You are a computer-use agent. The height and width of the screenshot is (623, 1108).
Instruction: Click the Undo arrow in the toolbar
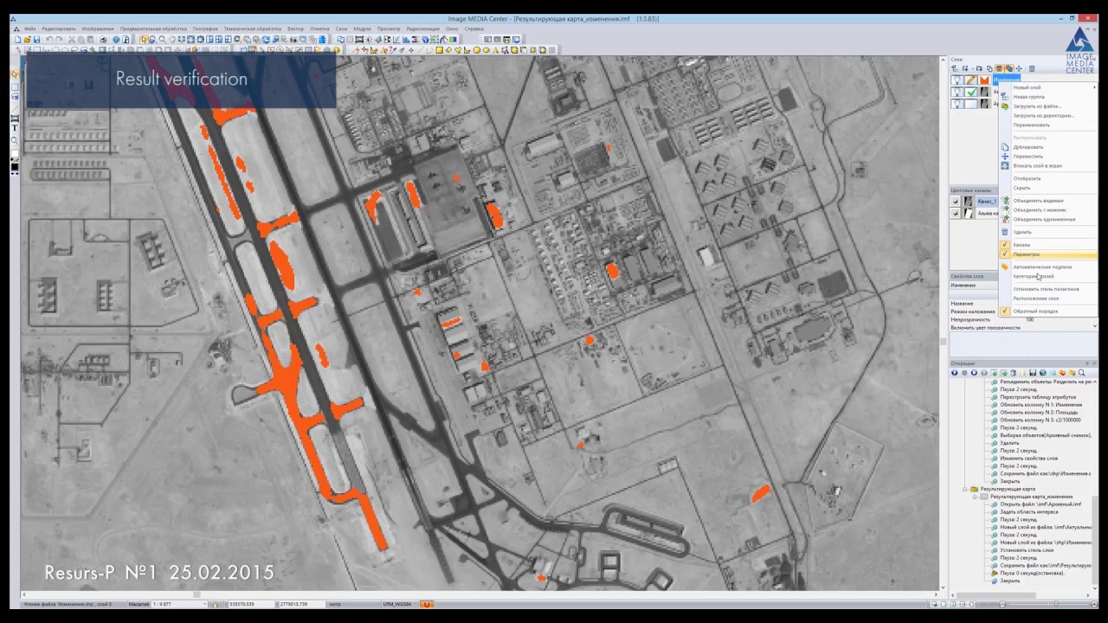(x=49, y=40)
